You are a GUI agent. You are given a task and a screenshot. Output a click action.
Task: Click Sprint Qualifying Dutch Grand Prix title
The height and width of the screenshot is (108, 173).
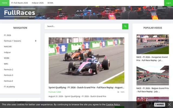point(86,87)
